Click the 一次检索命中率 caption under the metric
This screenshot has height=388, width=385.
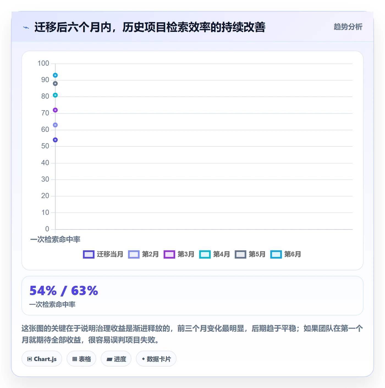tap(52, 304)
